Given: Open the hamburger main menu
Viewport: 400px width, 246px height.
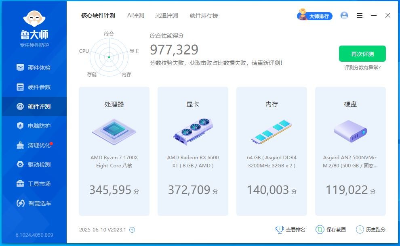Looking at the screenshot, I should (x=360, y=16).
